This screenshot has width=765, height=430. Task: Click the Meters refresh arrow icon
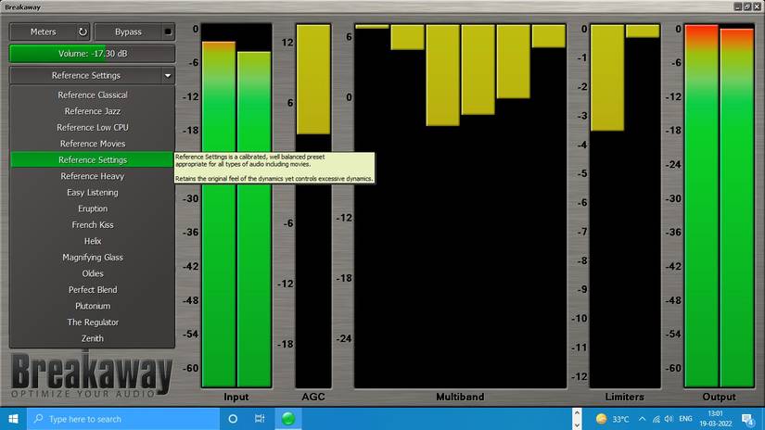tap(83, 32)
